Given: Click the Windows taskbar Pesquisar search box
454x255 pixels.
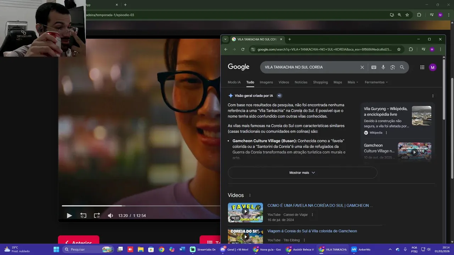Looking at the screenshot, I should click(89, 249).
